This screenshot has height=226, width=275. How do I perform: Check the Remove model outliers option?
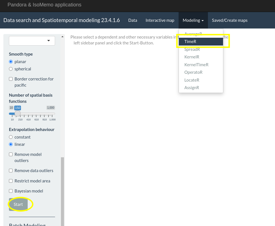[x=11, y=154]
